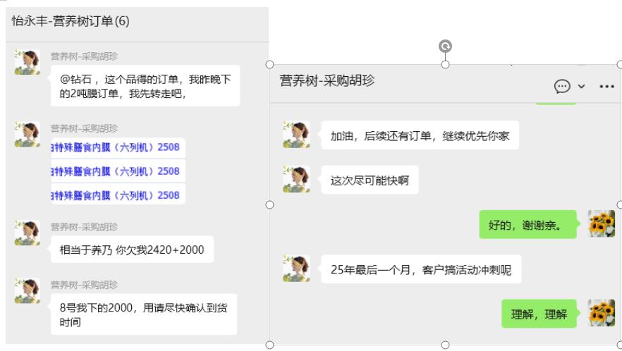Image resolution: width=622 pixels, height=351 pixels.
Task: Select the 相当于养乃 你欠我2420+2000 message bubble
Action: [x=131, y=250]
